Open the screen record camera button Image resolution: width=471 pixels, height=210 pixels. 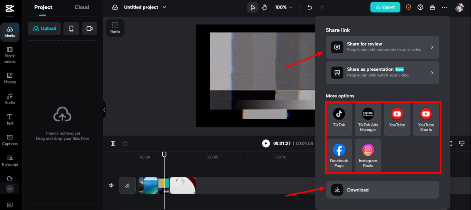(x=89, y=29)
